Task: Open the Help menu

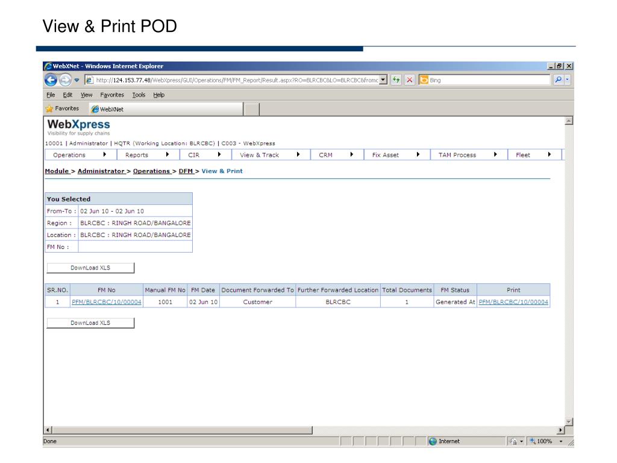Action: 159,95
